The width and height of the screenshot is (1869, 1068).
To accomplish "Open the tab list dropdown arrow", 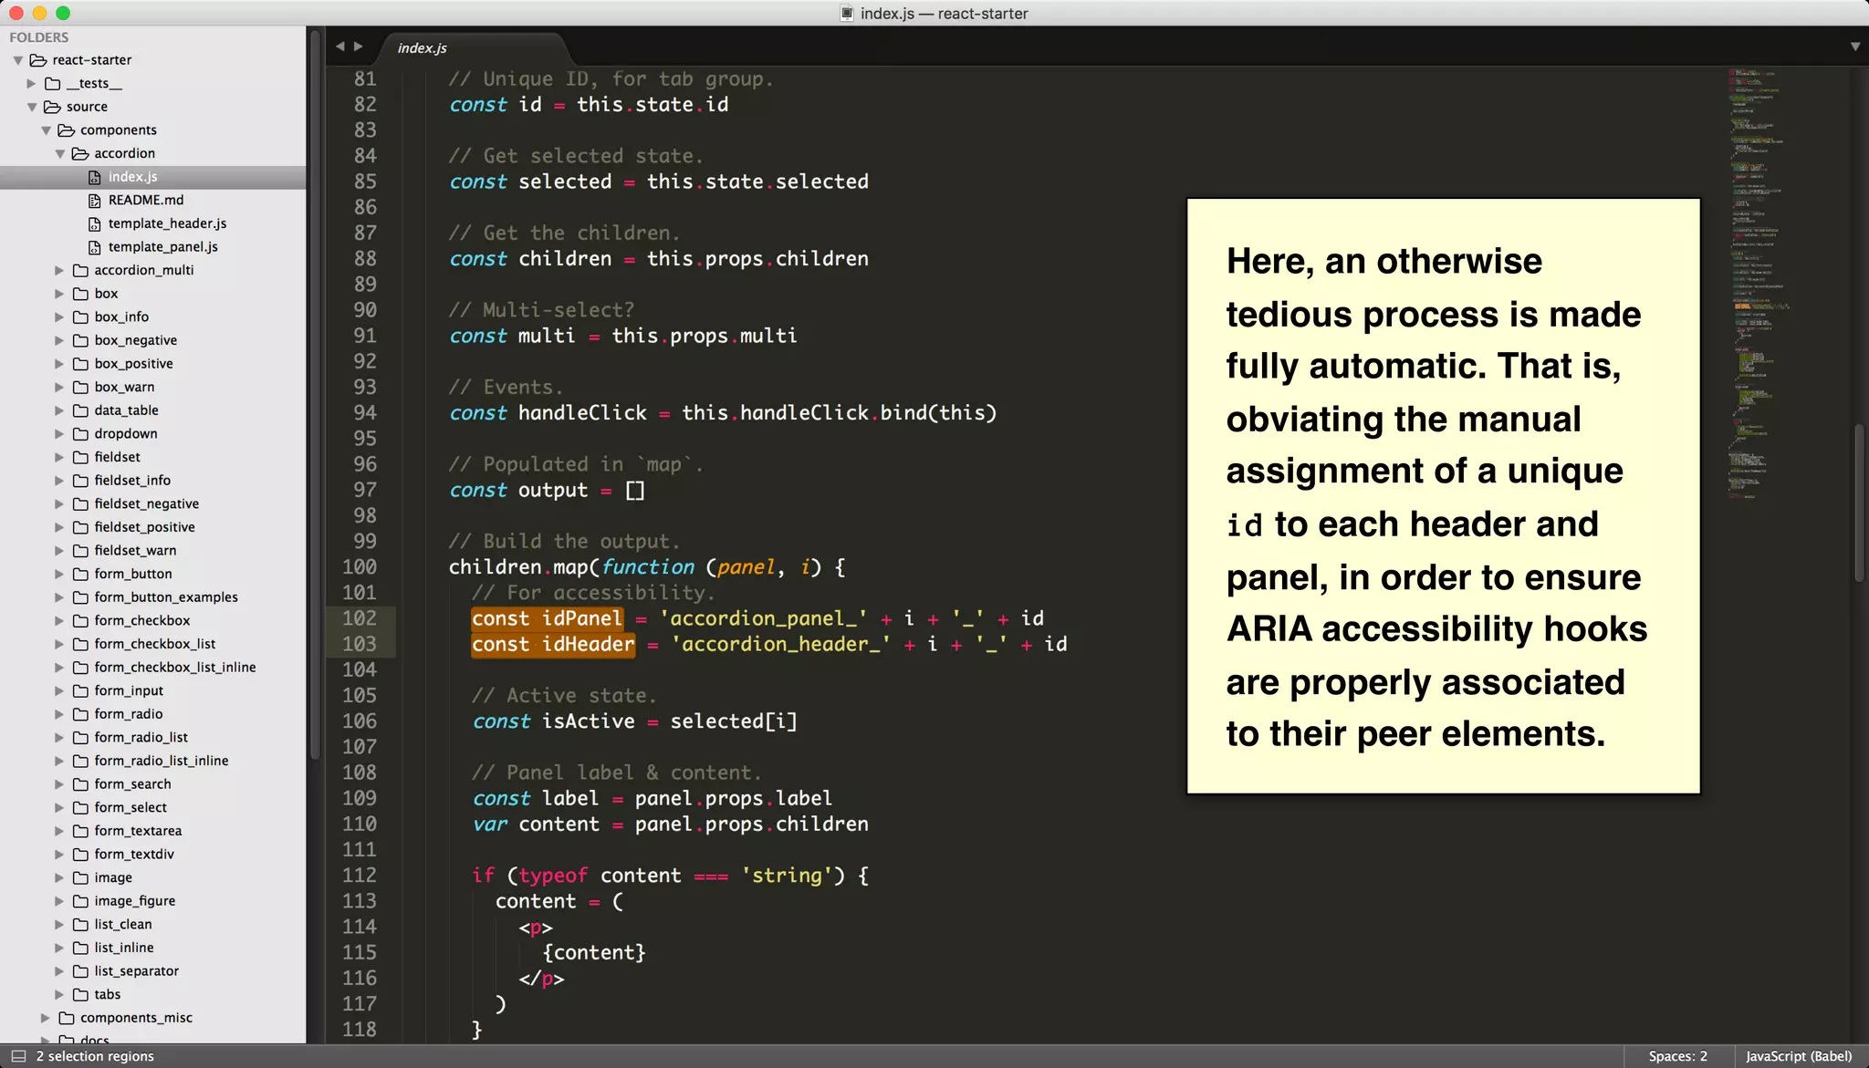I will pos(1854,47).
